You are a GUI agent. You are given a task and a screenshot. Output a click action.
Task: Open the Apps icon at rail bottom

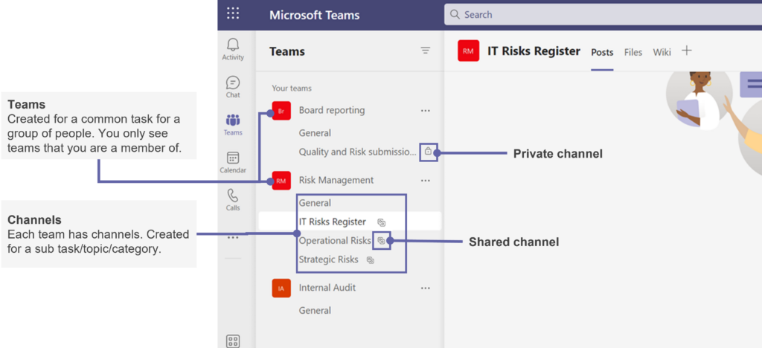[x=233, y=341]
